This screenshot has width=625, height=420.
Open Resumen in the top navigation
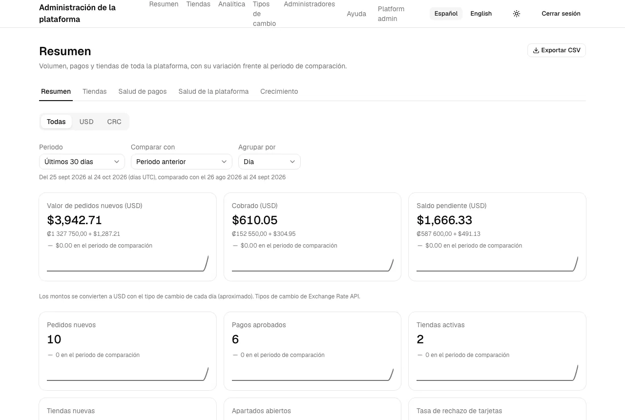coord(164,4)
